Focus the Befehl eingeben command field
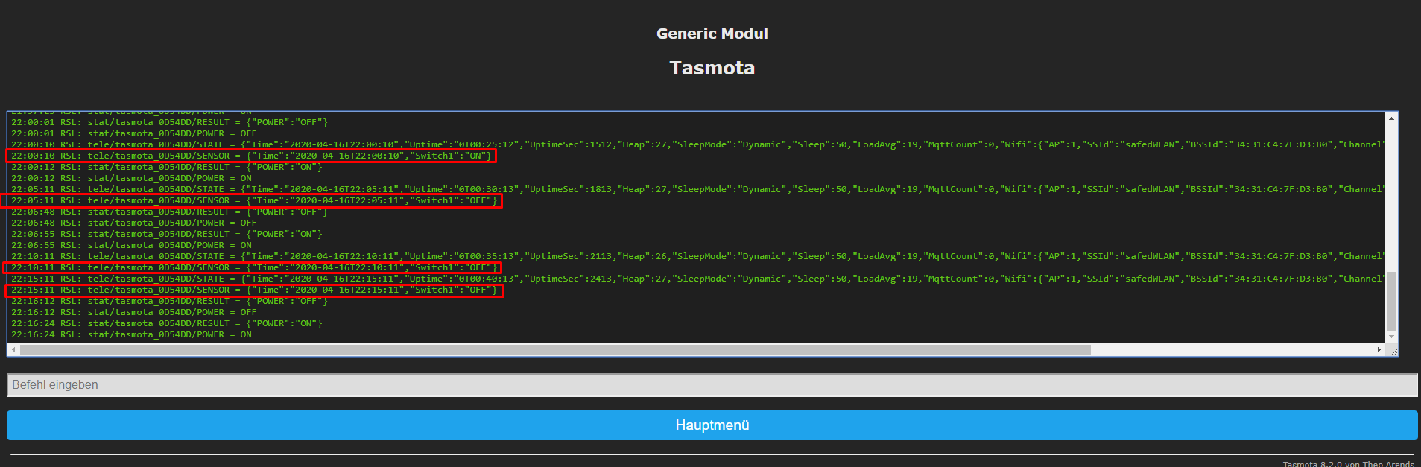 point(712,385)
